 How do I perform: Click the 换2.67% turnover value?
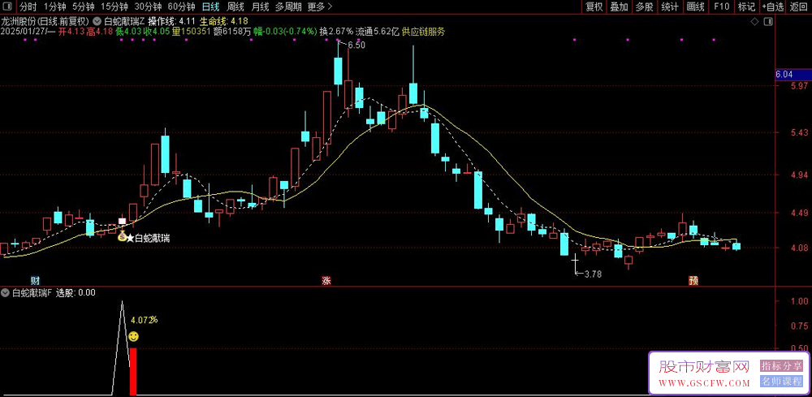point(336,31)
